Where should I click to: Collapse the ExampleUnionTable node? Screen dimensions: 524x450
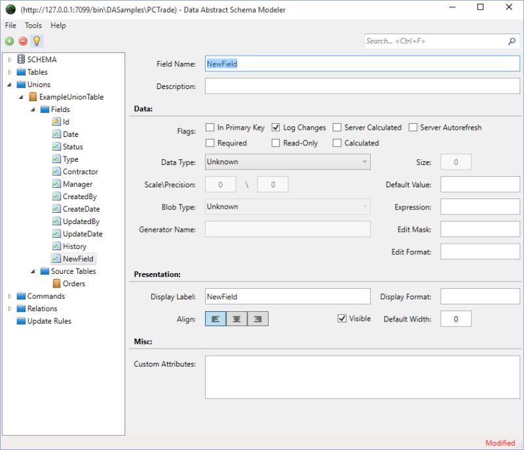[x=21, y=97]
